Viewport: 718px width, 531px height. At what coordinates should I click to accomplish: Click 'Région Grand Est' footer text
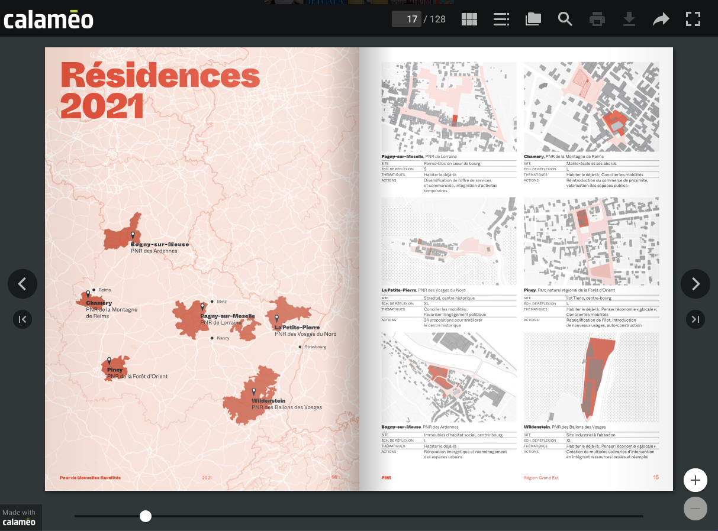click(x=541, y=478)
